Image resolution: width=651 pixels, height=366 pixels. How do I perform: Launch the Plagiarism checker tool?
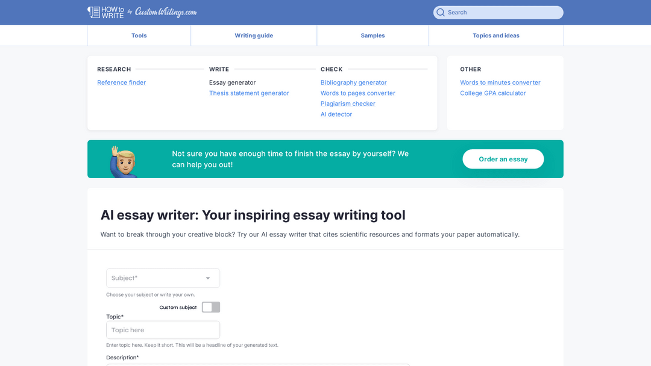pyautogui.click(x=348, y=104)
